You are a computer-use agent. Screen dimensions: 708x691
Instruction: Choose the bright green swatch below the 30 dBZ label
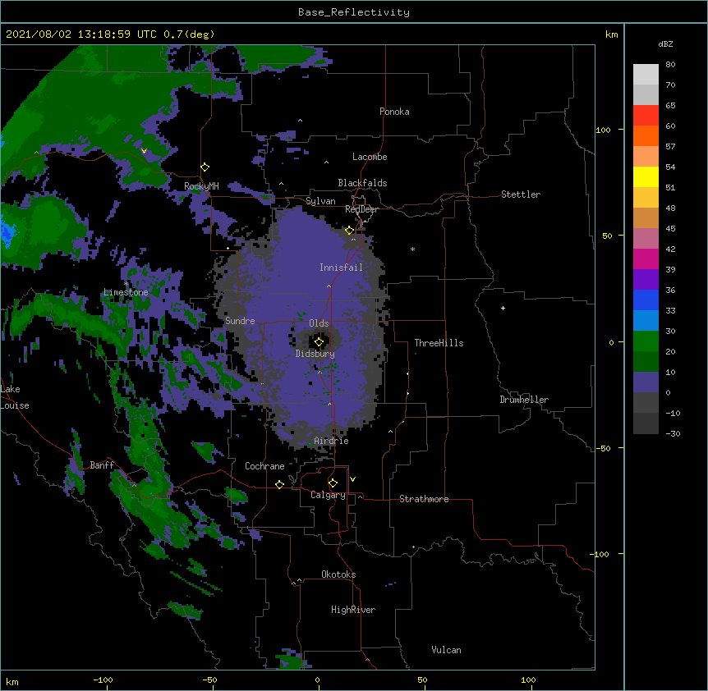(646, 341)
